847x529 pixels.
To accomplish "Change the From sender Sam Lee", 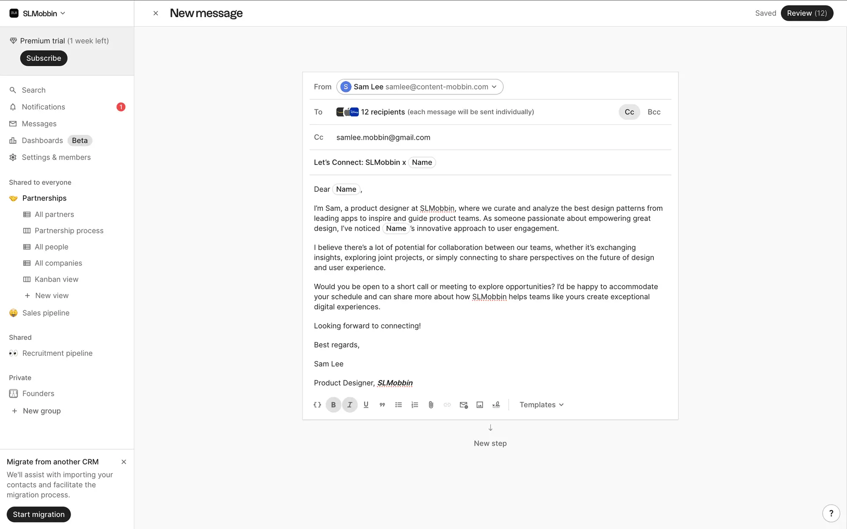I will coord(420,87).
